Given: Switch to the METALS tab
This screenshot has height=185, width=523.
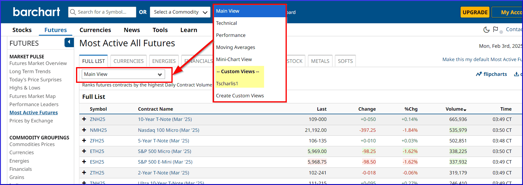Looking at the screenshot, I should coord(320,61).
